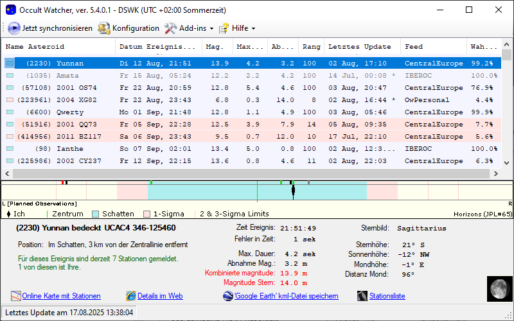Click the Google Earth globe icon

228,296
